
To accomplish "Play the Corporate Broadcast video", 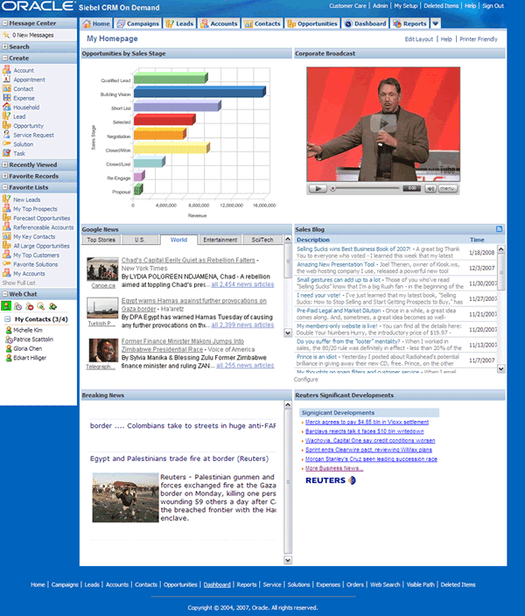I will click(318, 189).
